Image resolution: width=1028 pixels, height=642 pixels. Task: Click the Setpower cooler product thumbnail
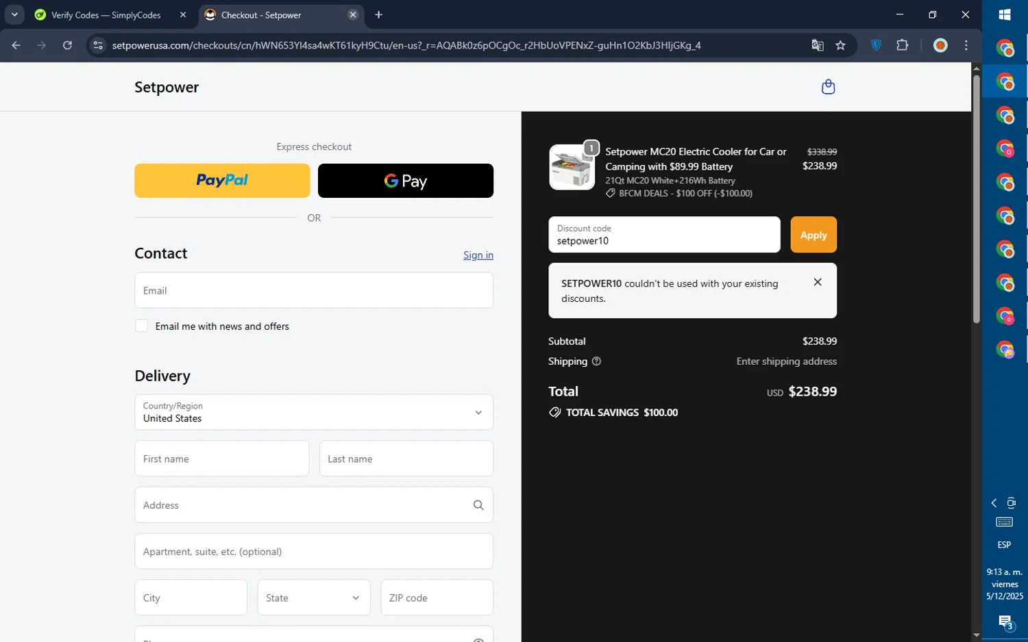tap(572, 167)
